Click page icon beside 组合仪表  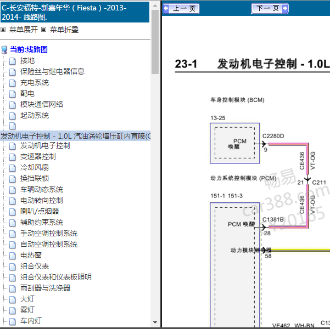[x=13, y=266]
